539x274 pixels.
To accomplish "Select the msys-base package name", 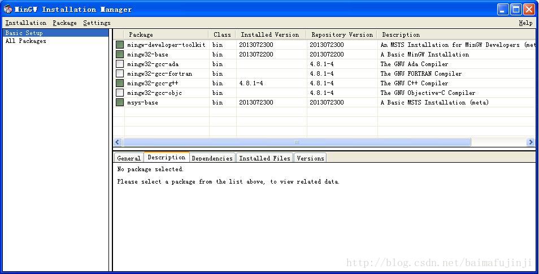I will (x=142, y=102).
